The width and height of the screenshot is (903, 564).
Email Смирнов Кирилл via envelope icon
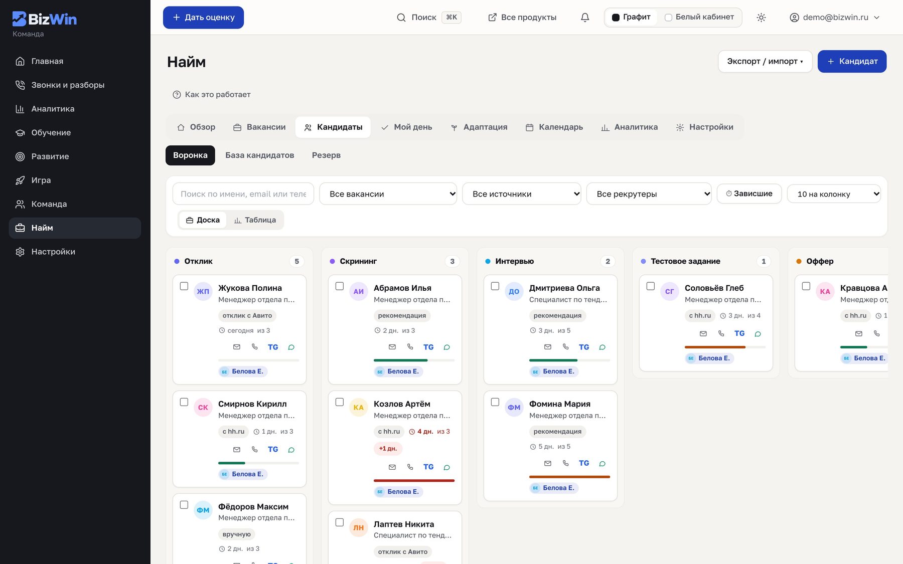point(237,450)
